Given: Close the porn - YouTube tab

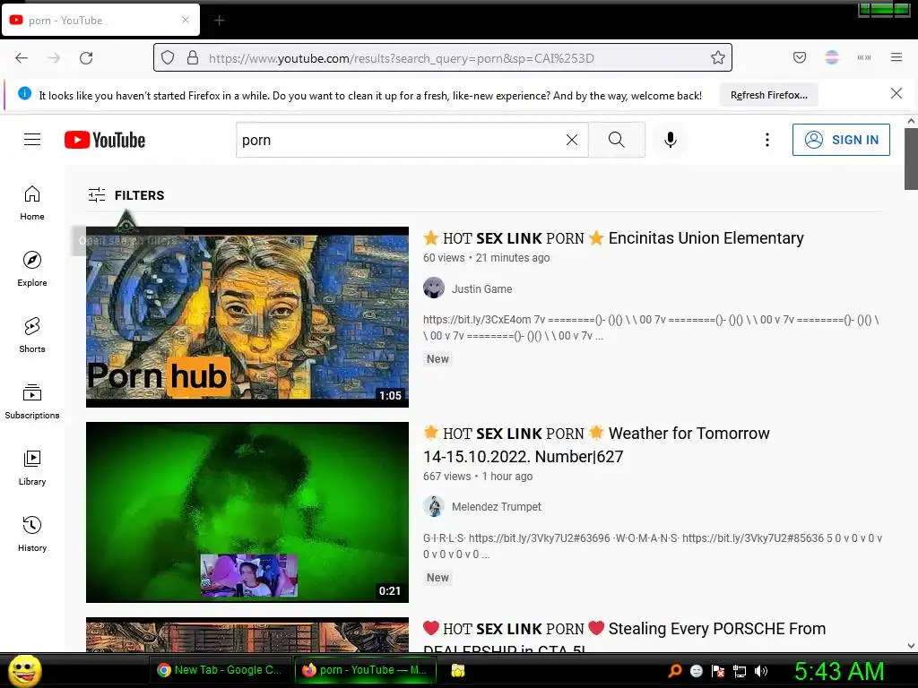Looking at the screenshot, I should pos(185,20).
